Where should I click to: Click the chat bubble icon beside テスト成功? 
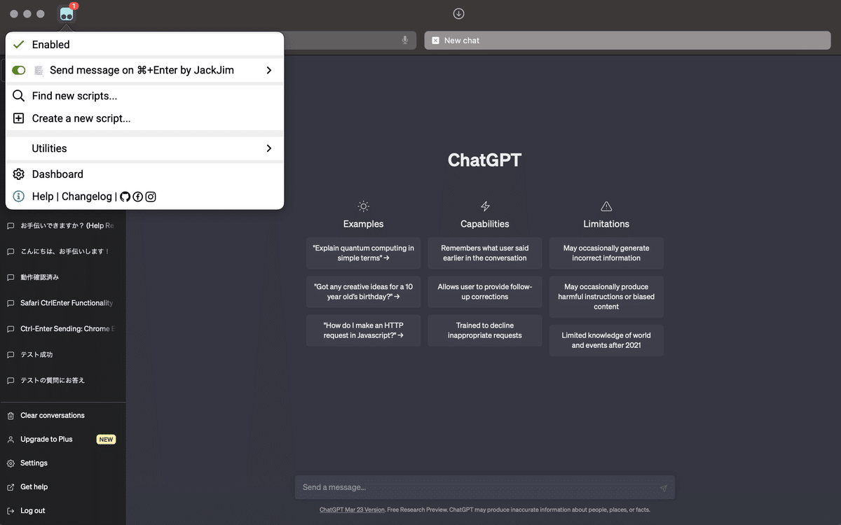click(11, 355)
